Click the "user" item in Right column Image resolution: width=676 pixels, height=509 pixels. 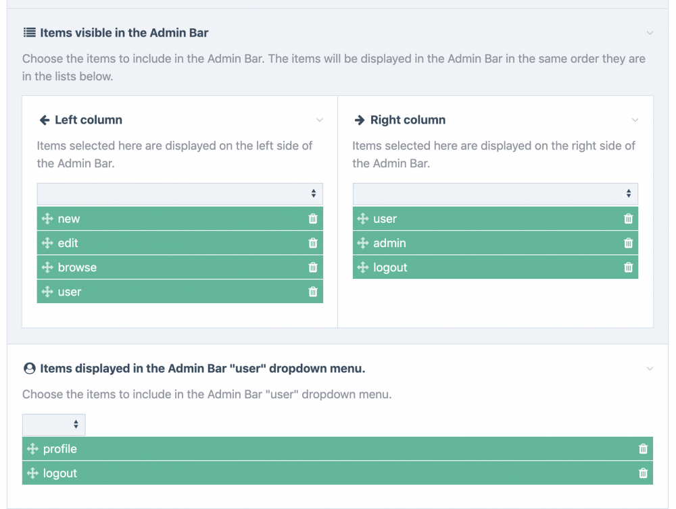click(x=385, y=219)
